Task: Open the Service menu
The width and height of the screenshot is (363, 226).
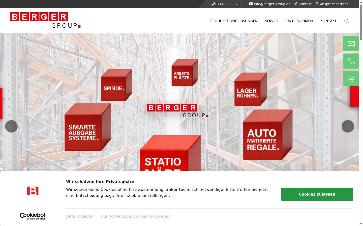Action: (x=272, y=21)
